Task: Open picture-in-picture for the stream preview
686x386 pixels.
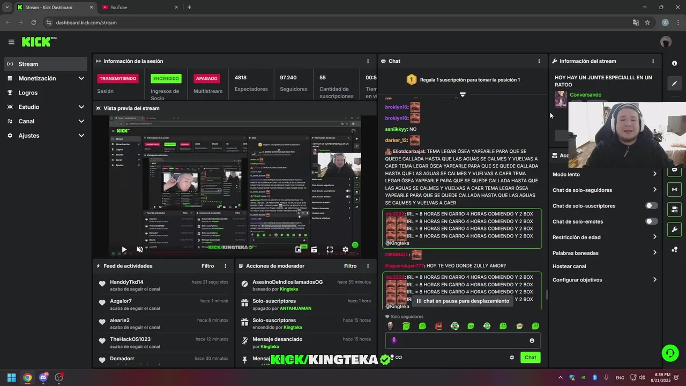Action: point(299,249)
